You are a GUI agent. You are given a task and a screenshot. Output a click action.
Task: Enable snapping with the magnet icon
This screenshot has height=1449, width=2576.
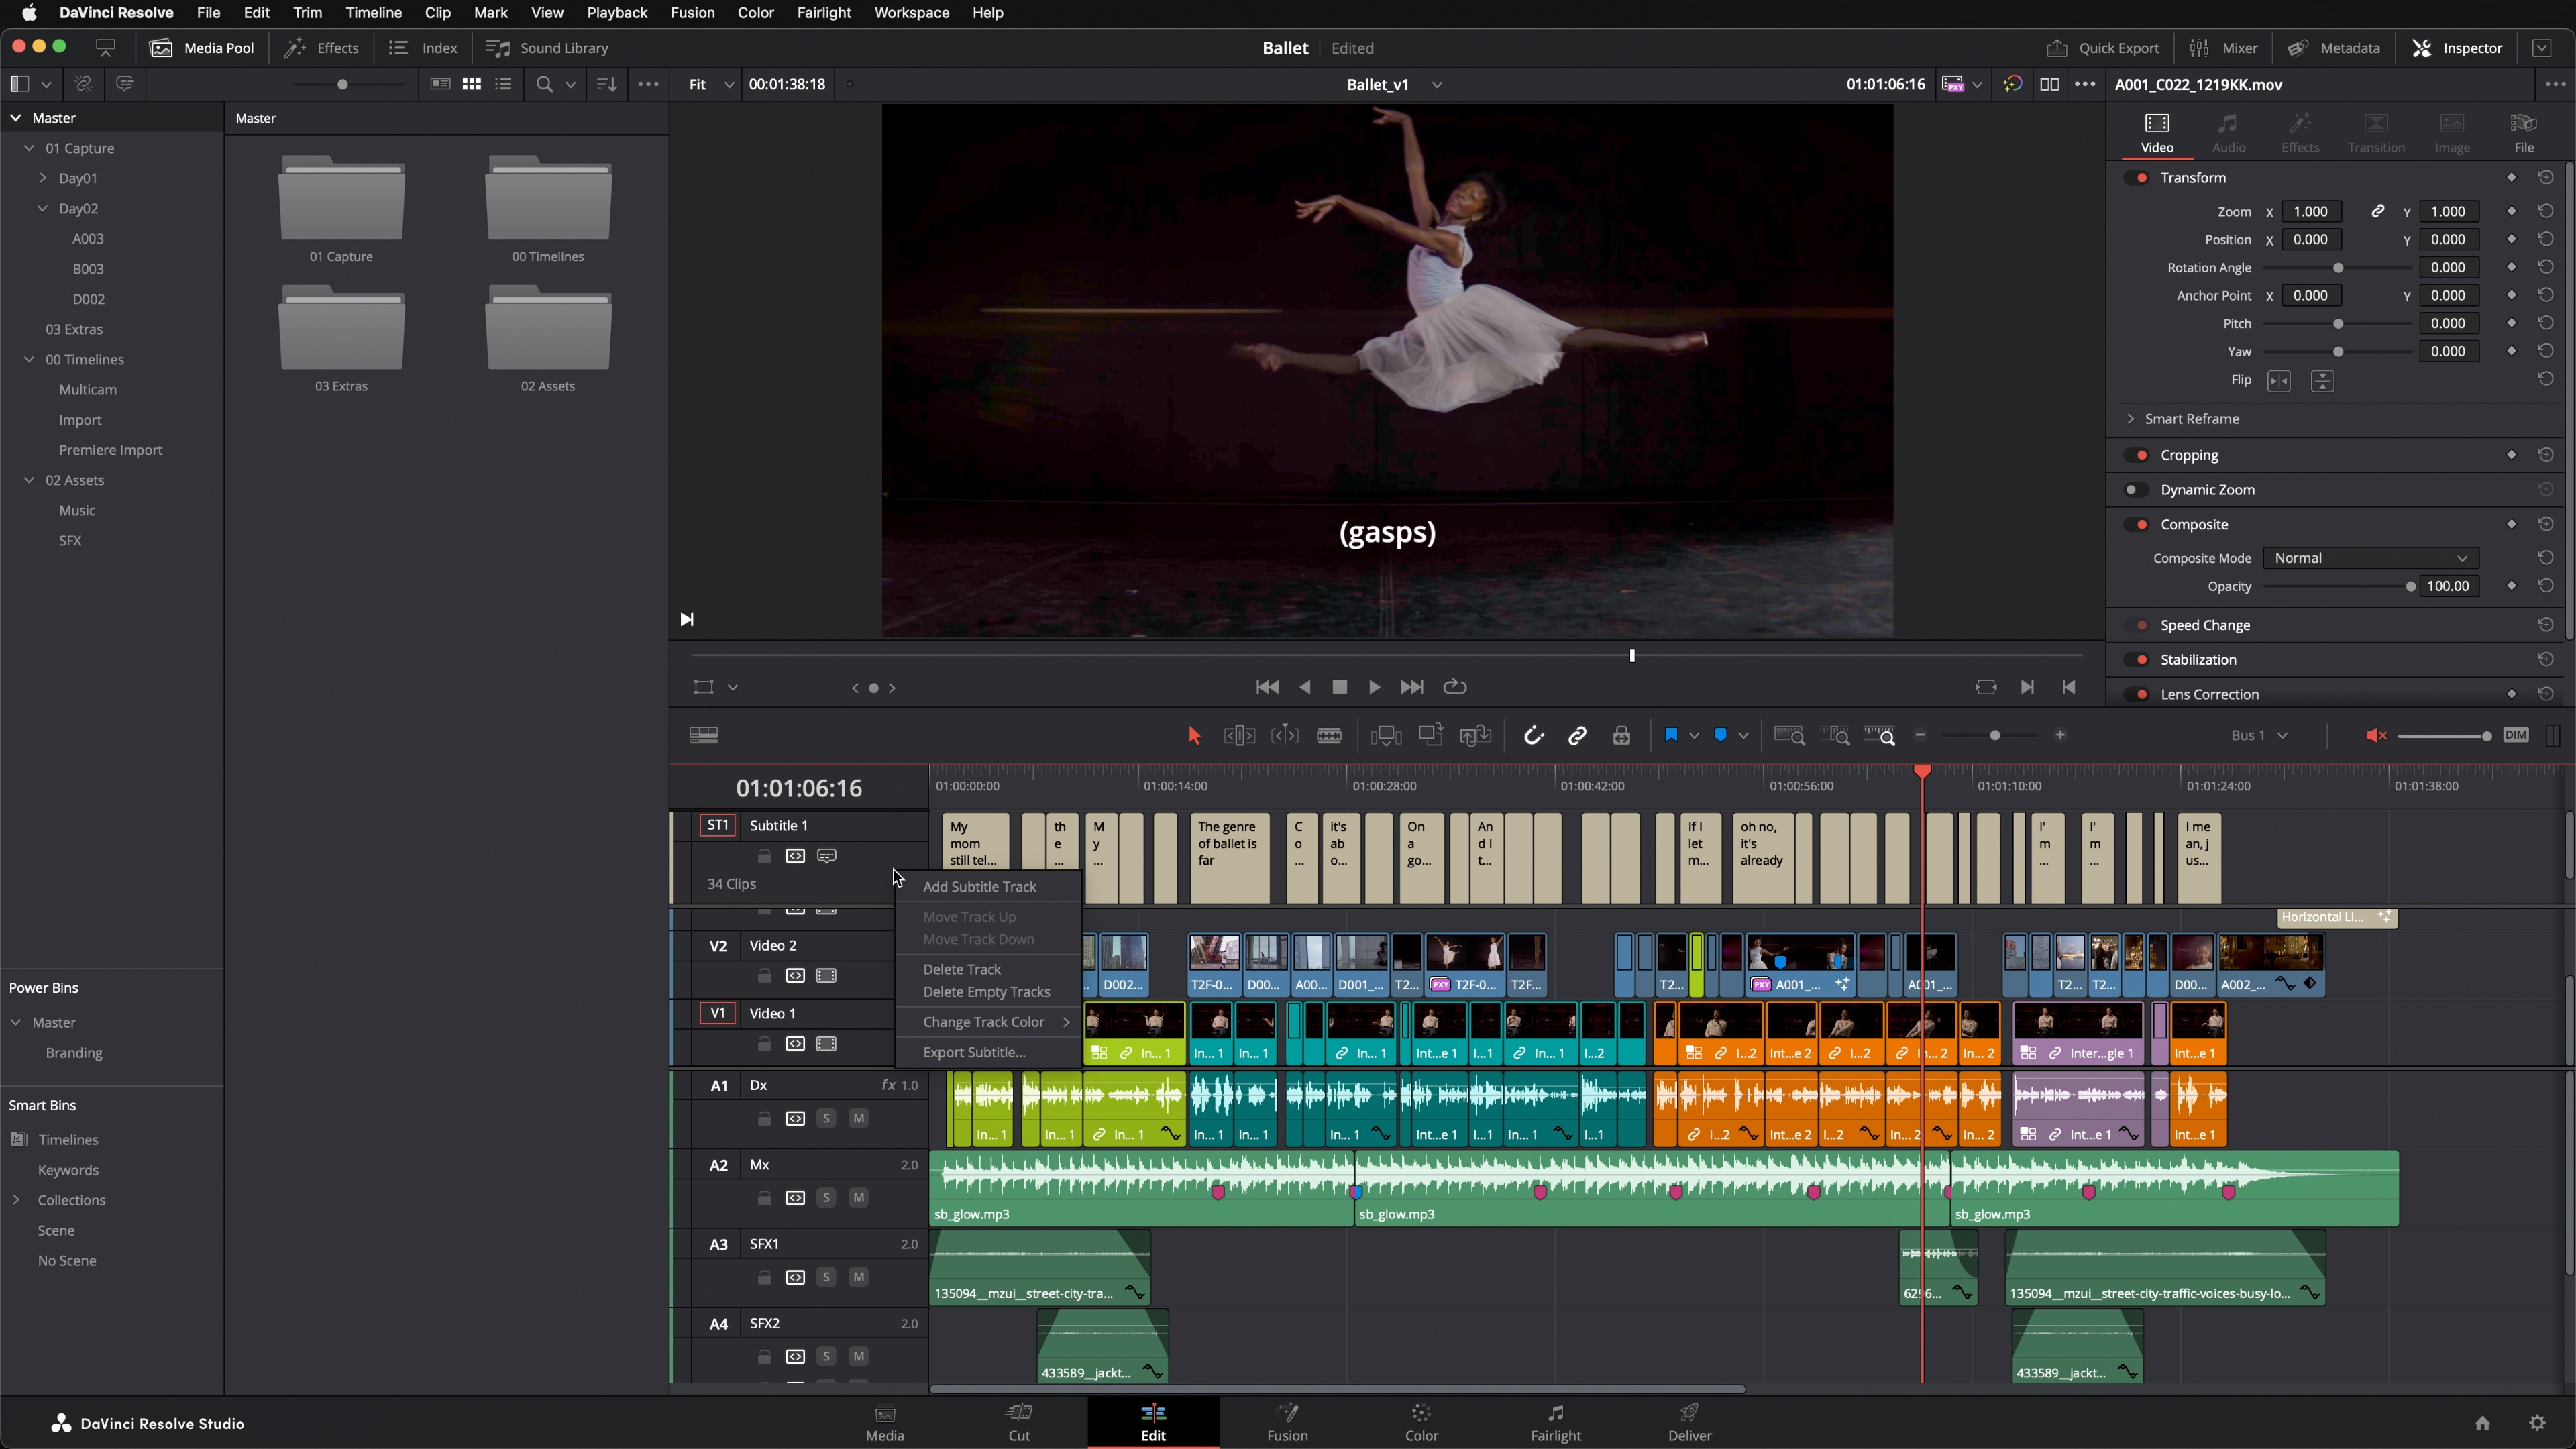click(x=1533, y=735)
